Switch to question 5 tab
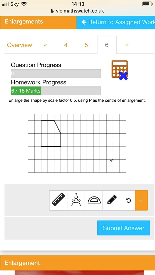The image size is (155, 275). (x=86, y=45)
